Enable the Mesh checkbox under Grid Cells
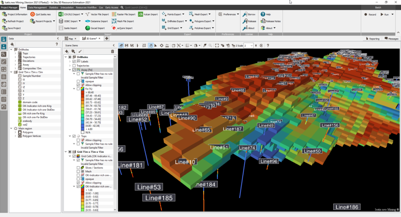Viewport: 401px width, 217px height. click(x=78, y=172)
